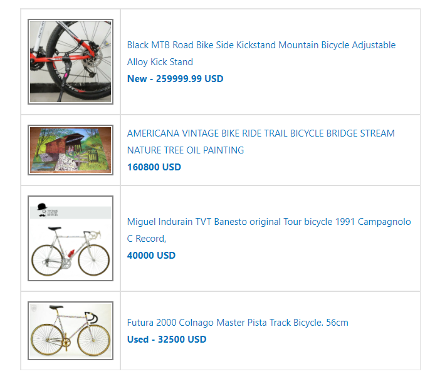
Task: Click the 'C Record,' title line
Action: point(147,239)
